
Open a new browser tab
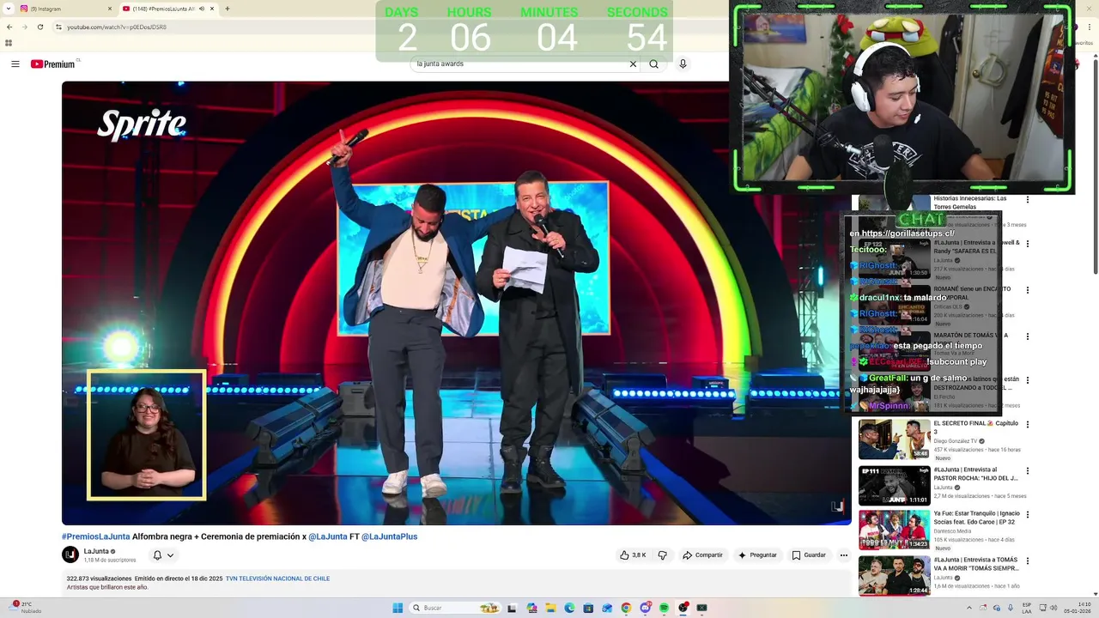pos(227,9)
